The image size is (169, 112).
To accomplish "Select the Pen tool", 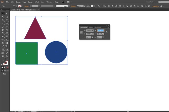I will pyautogui.click(x=3, y=20).
